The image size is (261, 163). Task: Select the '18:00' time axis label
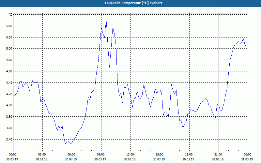click(x=190, y=155)
